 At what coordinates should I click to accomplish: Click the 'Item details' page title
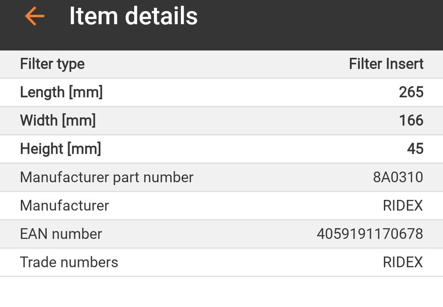click(x=133, y=16)
